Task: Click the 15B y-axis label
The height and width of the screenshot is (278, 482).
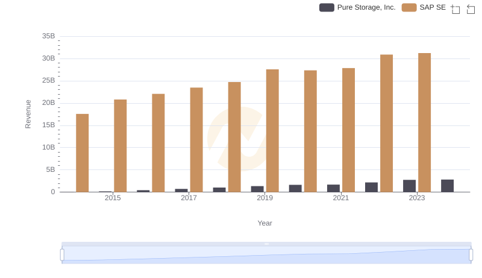Action: 49,125
